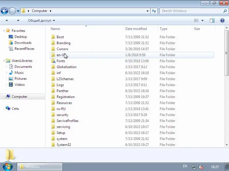Click the Windows taskbar button

[x=40, y=167]
